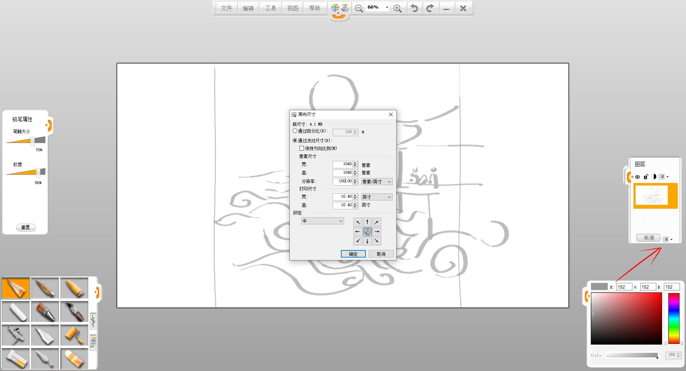
Task: Click the undo arrow in toolbar
Action: pos(414,8)
